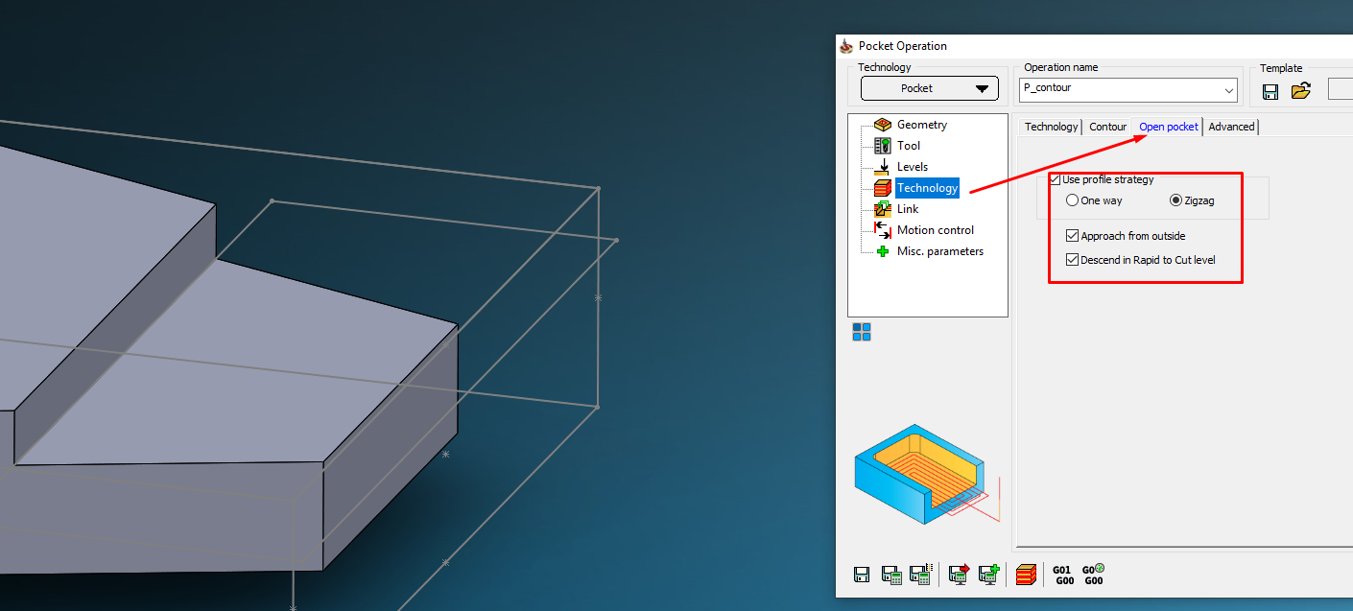This screenshot has height=611, width=1353.
Task: Click the monitor icon with red arrow
Action: [x=959, y=575]
